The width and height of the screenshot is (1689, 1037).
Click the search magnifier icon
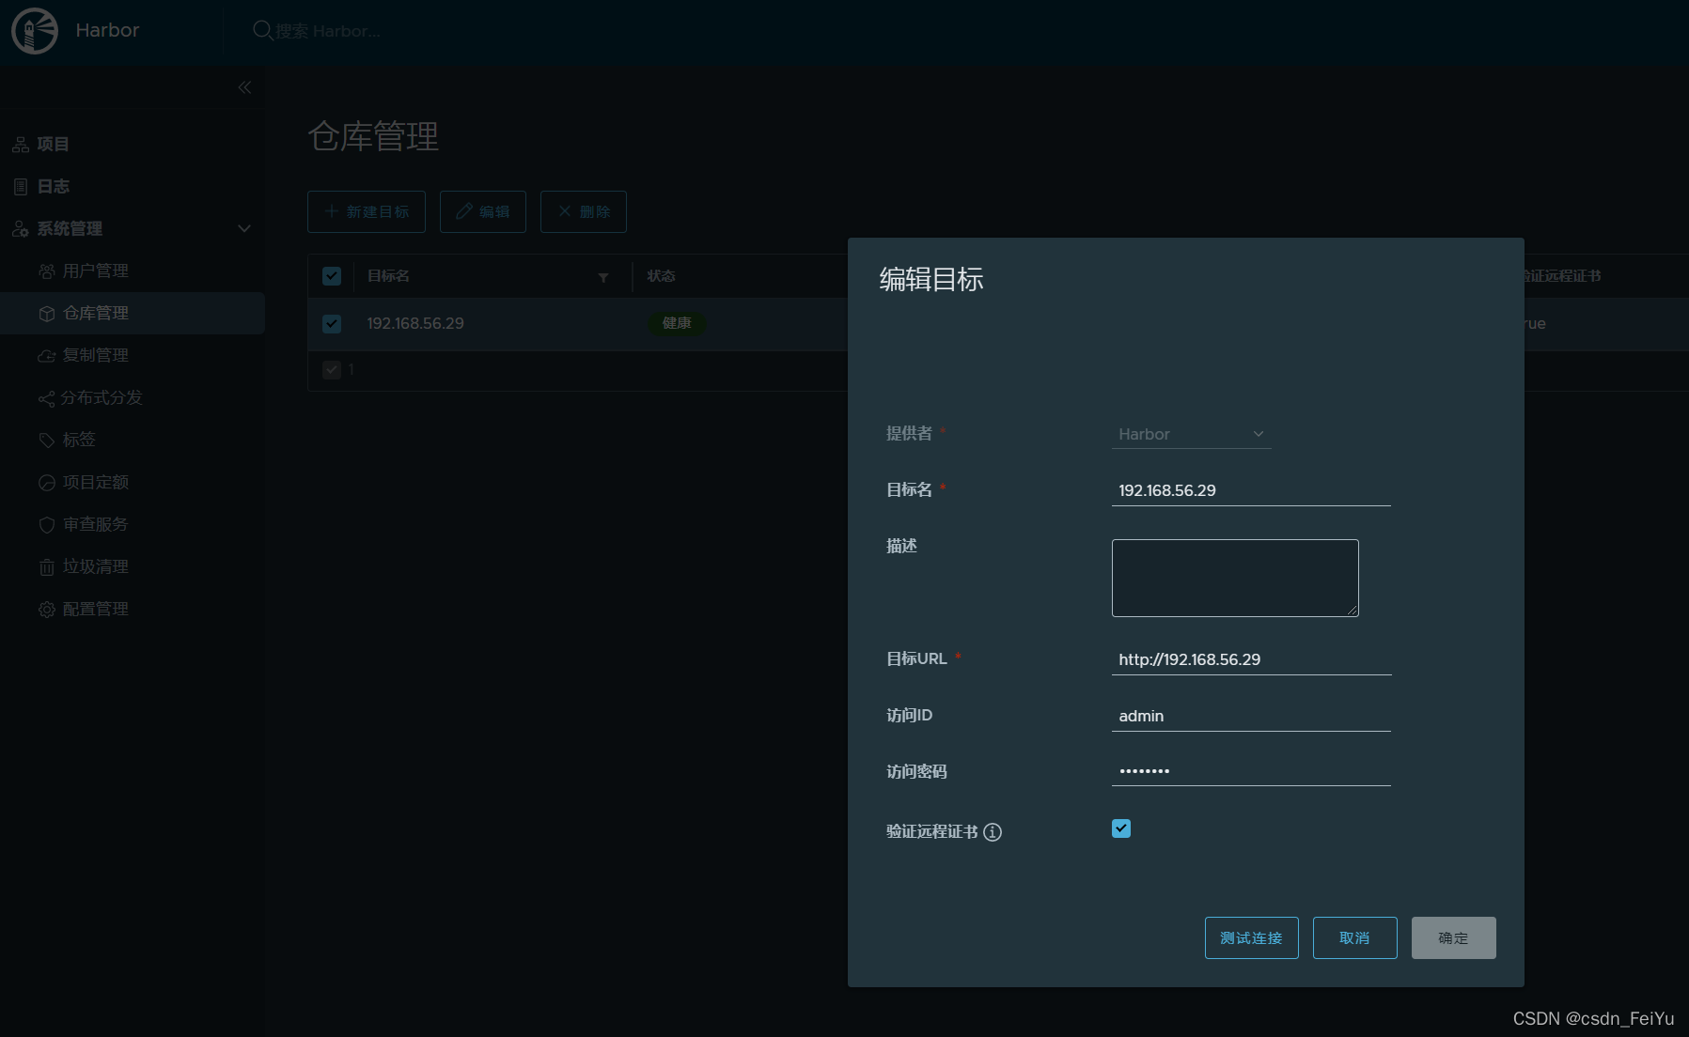pyautogui.click(x=262, y=31)
